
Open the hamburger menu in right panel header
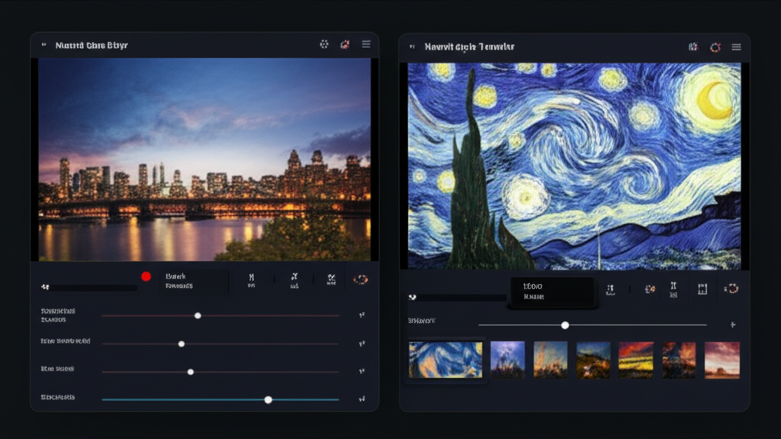click(736, 47)
